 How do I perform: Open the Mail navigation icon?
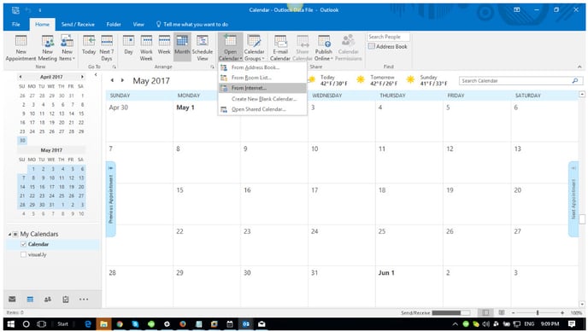click(12, 299)
